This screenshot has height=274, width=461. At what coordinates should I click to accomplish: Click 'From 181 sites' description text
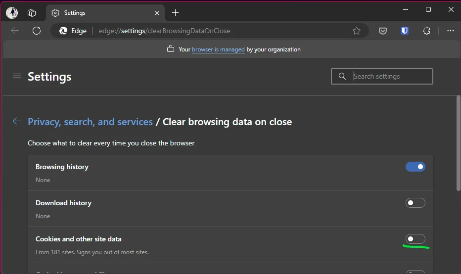click(92, 252)
